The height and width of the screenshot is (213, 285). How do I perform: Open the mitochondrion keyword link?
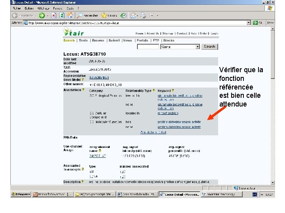click(168, 113)
